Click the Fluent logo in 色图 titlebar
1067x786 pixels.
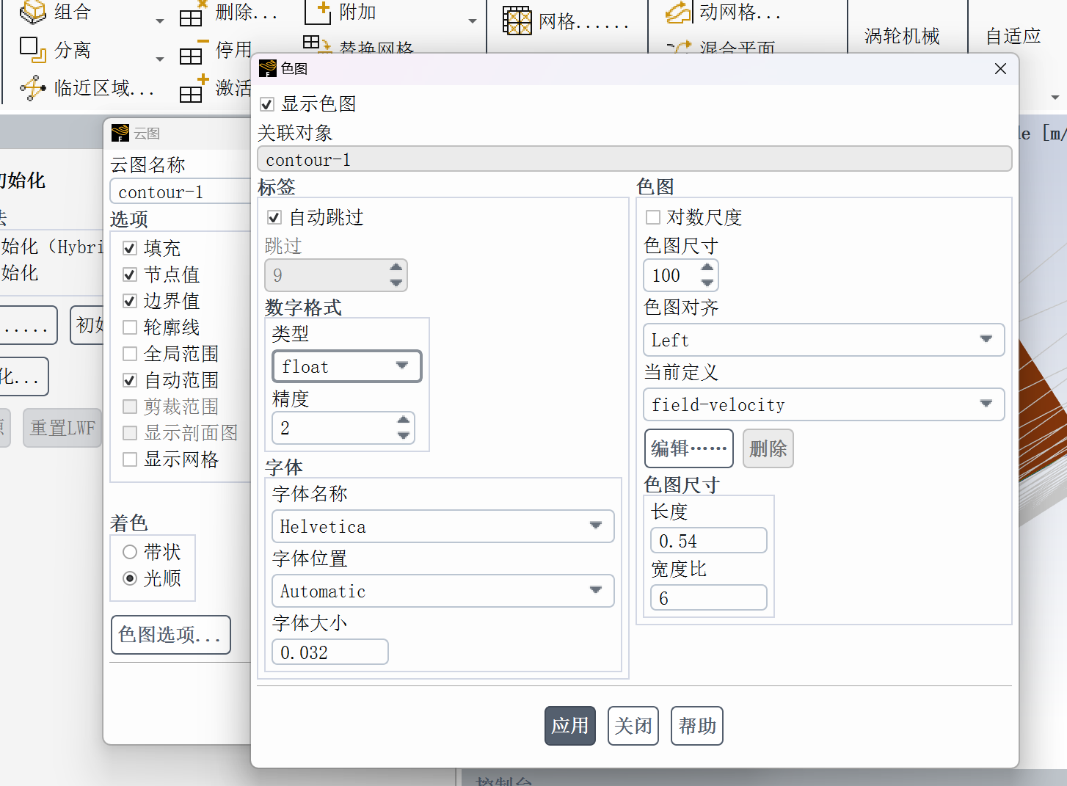268,68
